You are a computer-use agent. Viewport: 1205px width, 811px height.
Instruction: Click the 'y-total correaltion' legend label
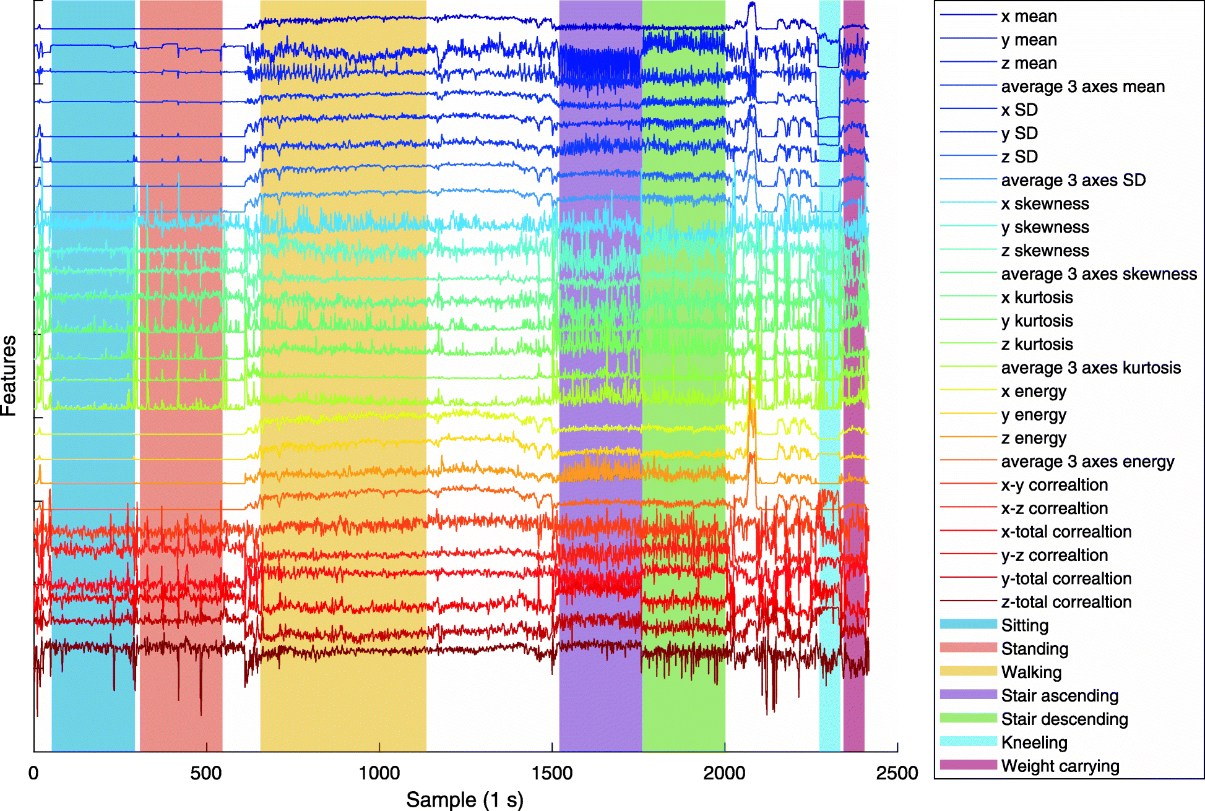(1066, 578)
